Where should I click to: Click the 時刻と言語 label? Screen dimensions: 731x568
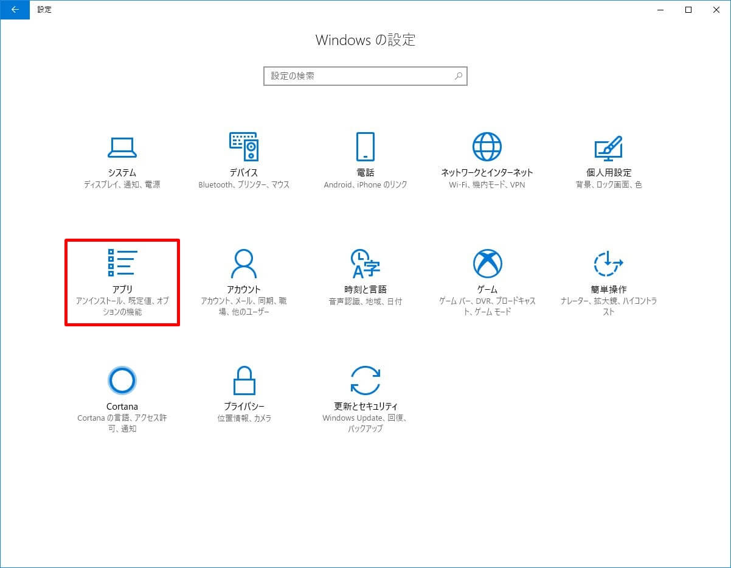[x=365, y=290]
